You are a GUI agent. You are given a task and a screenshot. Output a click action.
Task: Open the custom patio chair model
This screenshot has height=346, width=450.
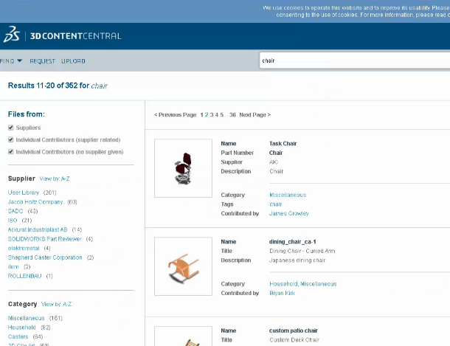click(x=294, y=331)
